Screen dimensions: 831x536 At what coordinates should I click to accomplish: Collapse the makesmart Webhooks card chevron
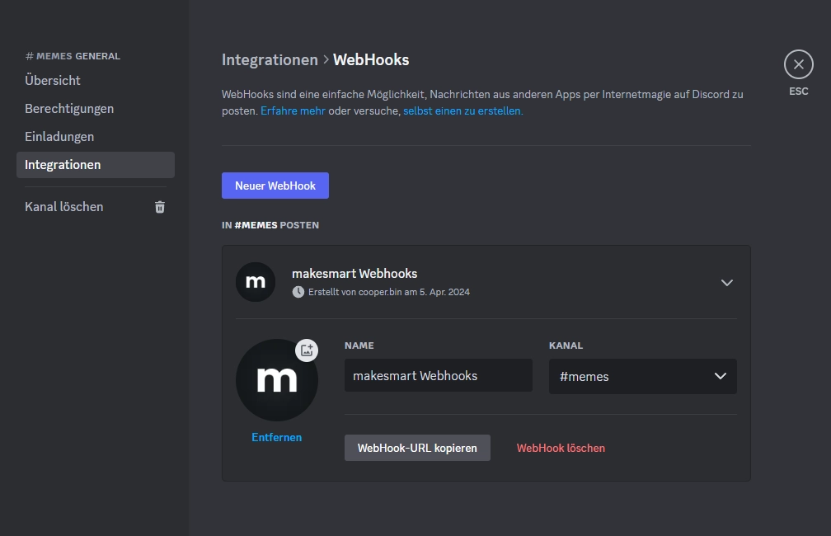[726, 283]
